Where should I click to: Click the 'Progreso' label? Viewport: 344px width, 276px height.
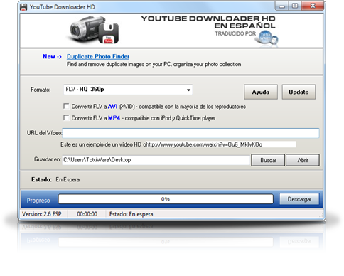[x=38, y=201]
